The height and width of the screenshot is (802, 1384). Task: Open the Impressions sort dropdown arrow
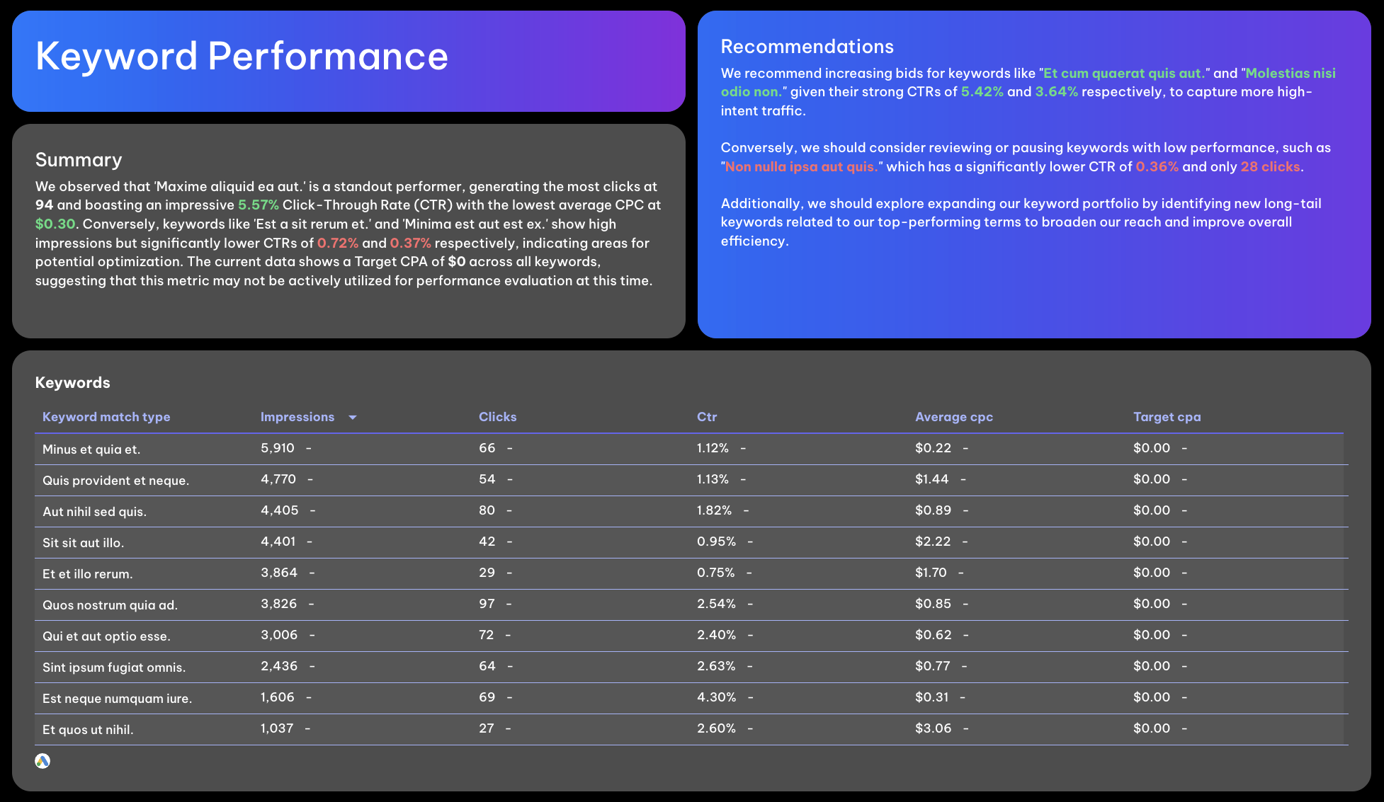point(353,417)
